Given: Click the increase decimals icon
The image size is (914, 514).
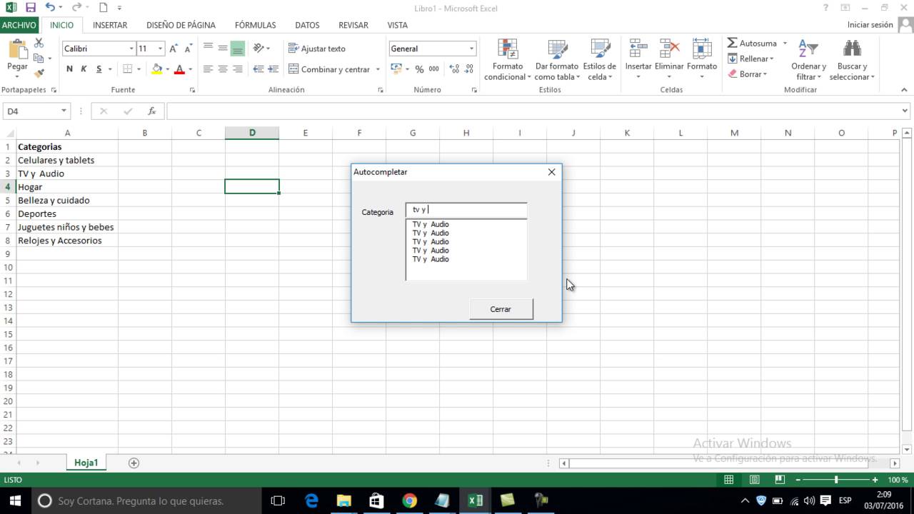Looking at the screenshot, I should pyautogui.click(x=454, y=69).
